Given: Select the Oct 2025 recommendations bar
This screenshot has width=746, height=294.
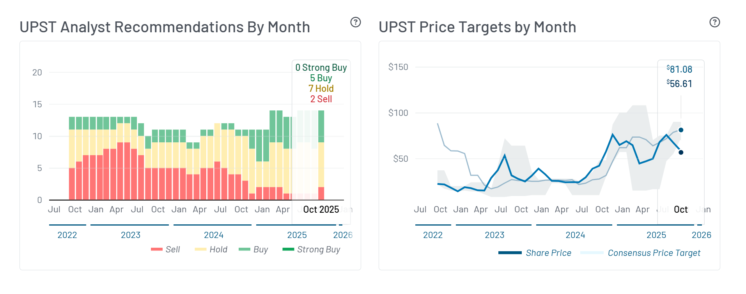Looking at the screenshot, I should tap(321, 156).
